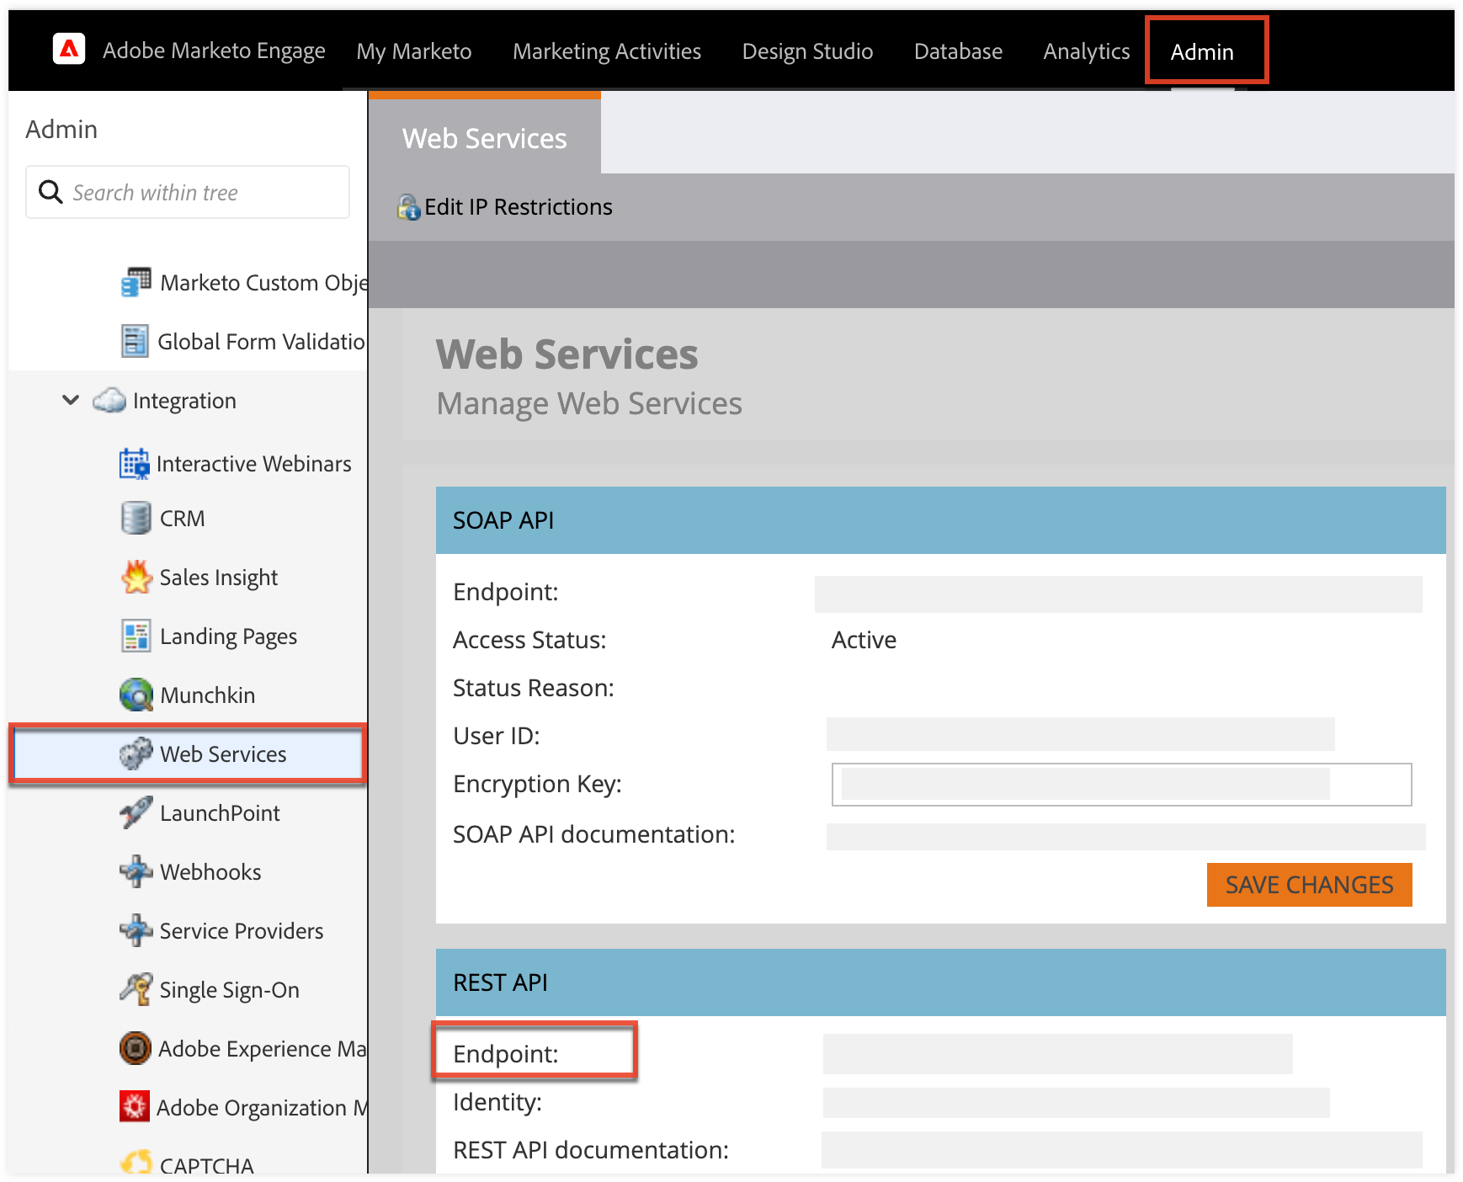Select the Sales Insight star icon
The width and height of the screenshot is (1463, 1182).
(x=135, y=577)
